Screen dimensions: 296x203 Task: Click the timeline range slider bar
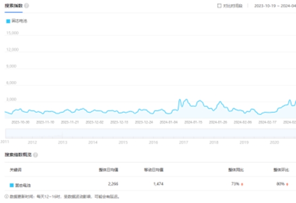(151, 134)
